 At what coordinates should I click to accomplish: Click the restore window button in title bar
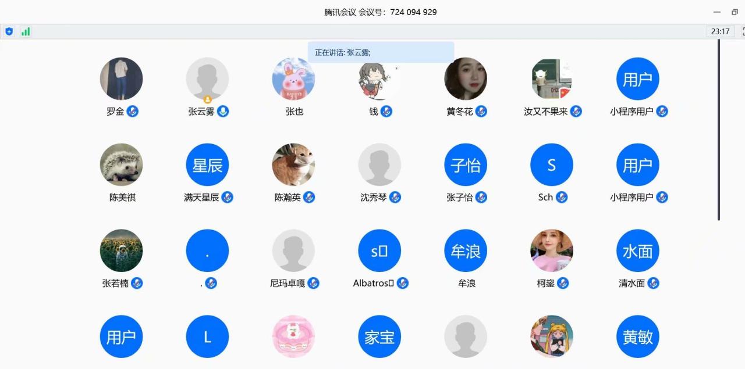(735, 12)
